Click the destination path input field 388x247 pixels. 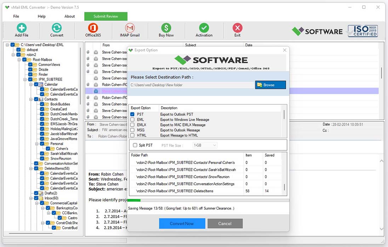(192, 85)
